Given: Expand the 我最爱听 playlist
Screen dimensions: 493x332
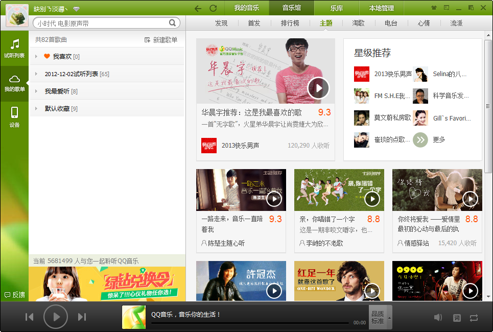Looking at the screenshot, I should click(36, 91).
